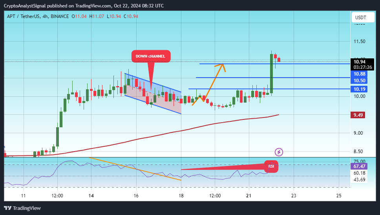This screenshot has height=215, width=380.
Task: Click the date label 23 on time axis
Action: pos(294,196)
